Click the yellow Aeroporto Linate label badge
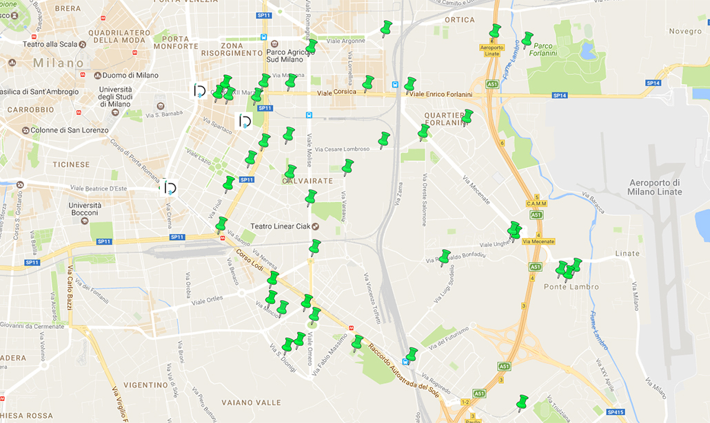Viewport: 710px width, 423px height. [x=492, y=48]
